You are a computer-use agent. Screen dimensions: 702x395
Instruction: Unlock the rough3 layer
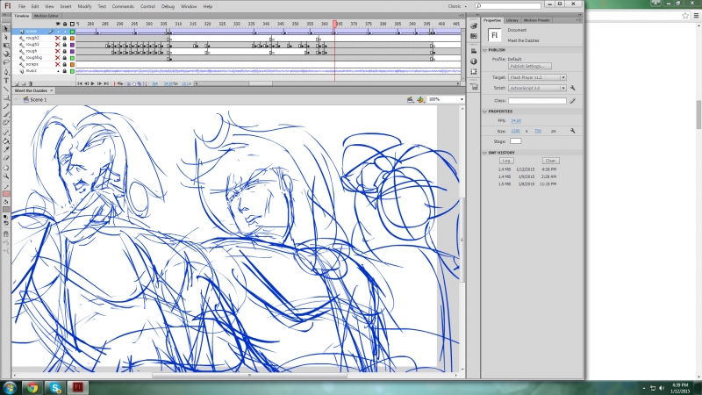65,44
